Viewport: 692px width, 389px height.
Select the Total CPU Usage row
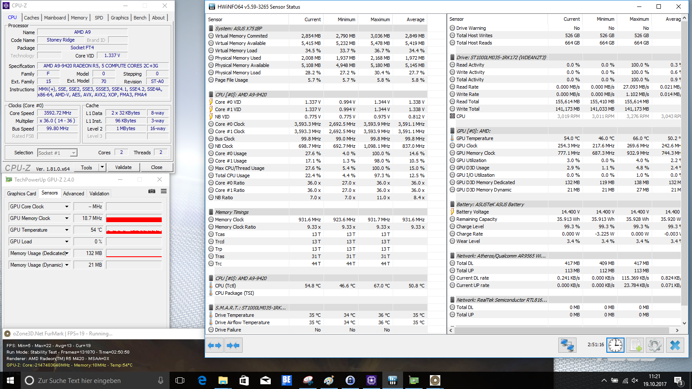point(317,175)
